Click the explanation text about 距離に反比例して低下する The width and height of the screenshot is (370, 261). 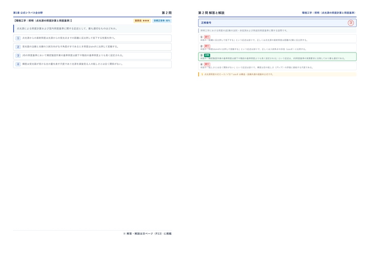pos(254,40)
